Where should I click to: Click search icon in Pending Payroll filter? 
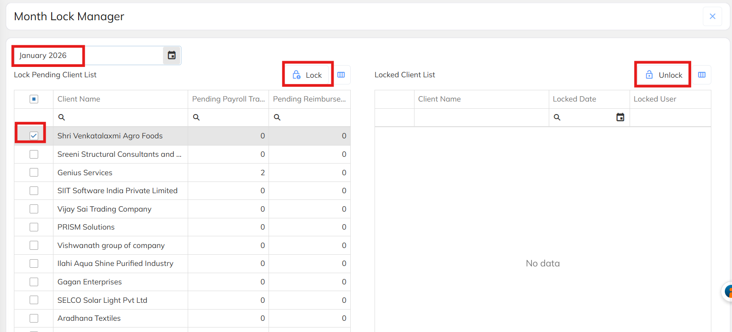click(x=196, y=117)
